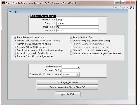The height and width of the screenshot is (105, 137).
Task: Check Enable Company Selection on Startup
Action: [x=71, y=41]
